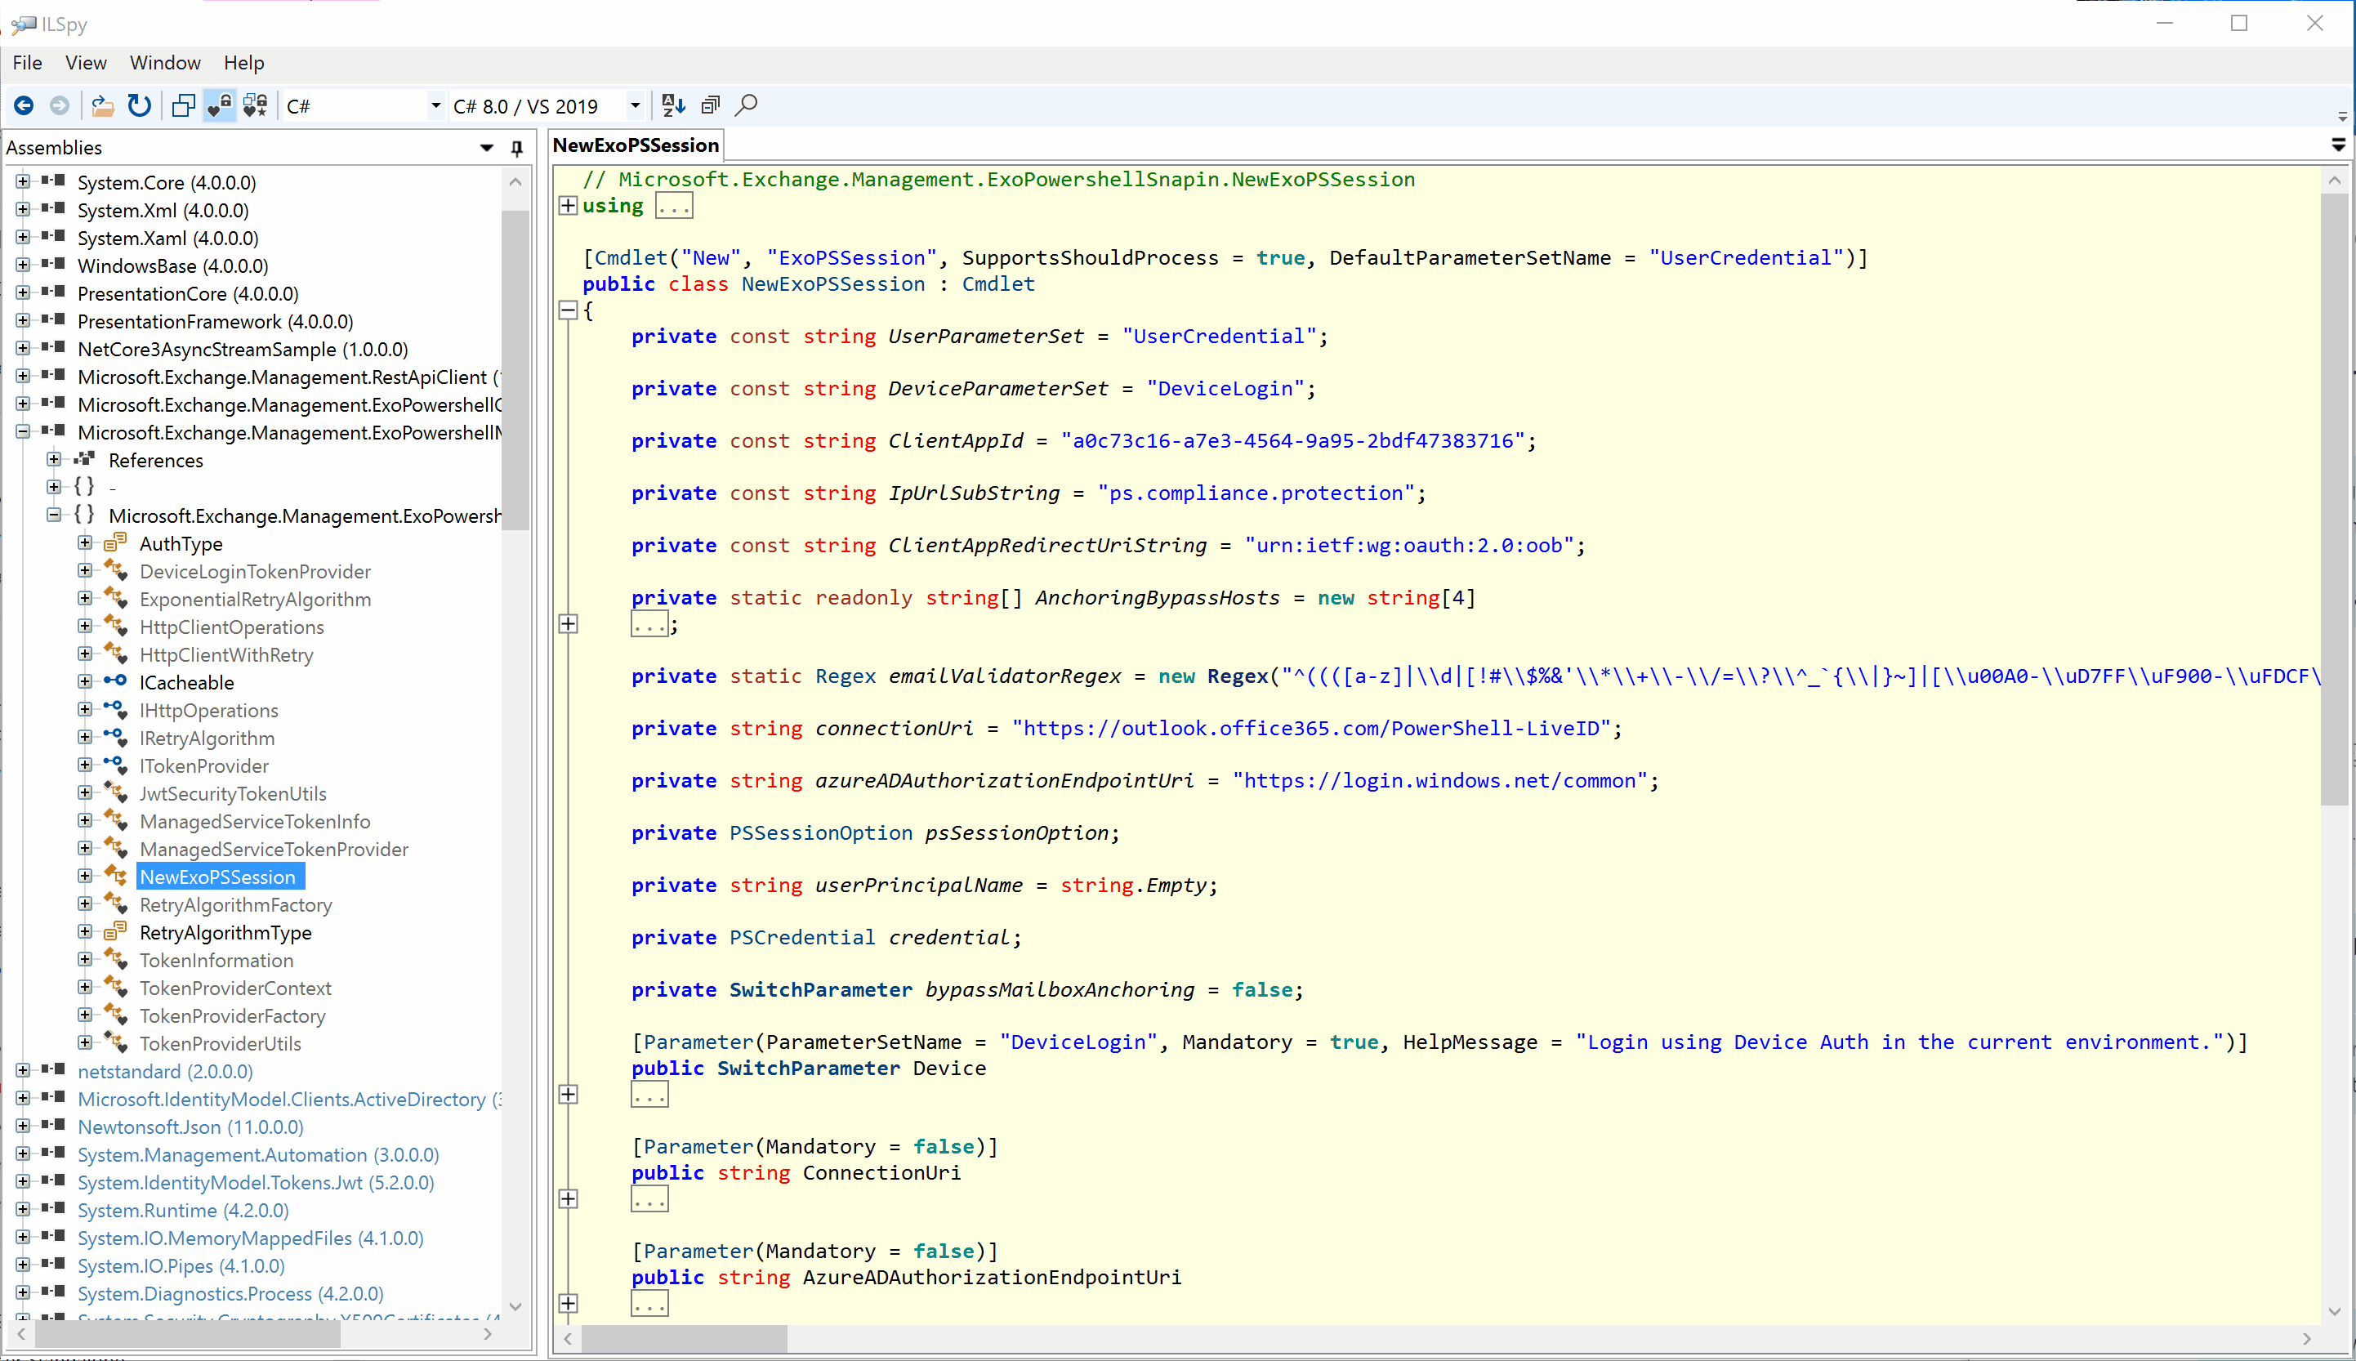Collapse all tree nodes in the assembly list
The width and height of the screenshot is (2356, 1361).
point(709,105)
